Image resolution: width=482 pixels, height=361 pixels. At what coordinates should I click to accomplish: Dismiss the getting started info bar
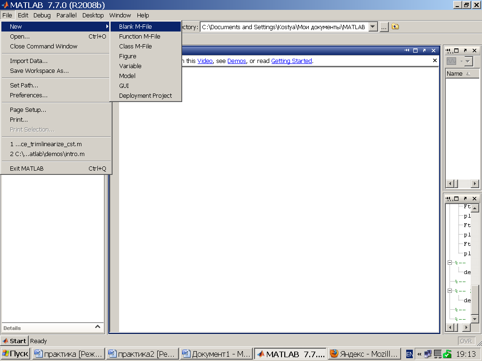point(434,61)
